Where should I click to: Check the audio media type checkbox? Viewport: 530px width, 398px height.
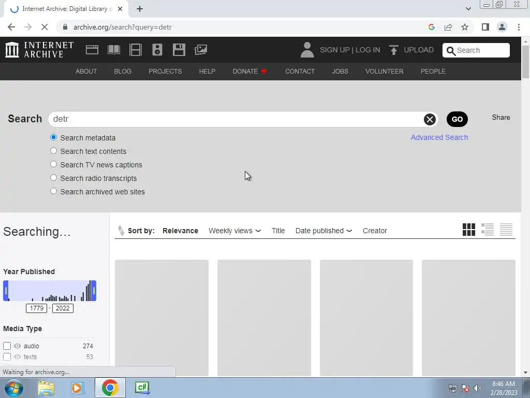pyautogui.click(x=7, y=346)
